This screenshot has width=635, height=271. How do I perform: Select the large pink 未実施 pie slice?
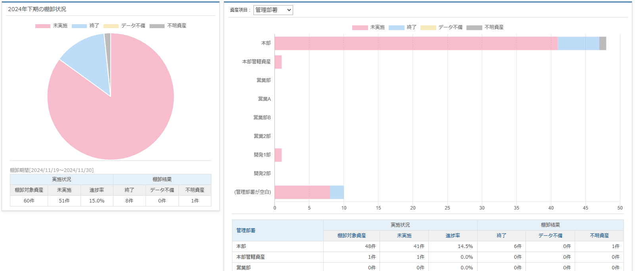(x=119, y=115)
